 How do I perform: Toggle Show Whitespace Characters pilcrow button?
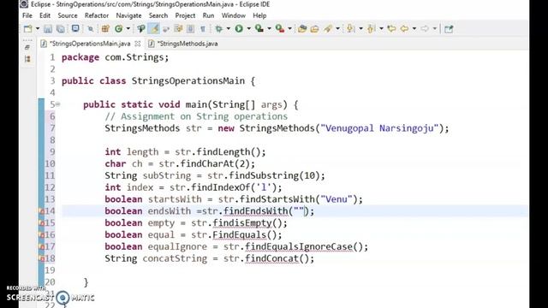pos(203,28)
